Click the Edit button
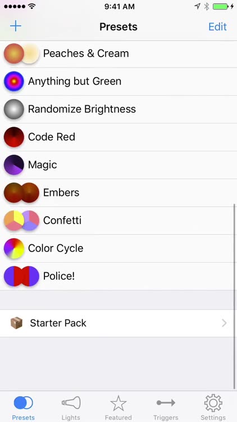Image resolution: width=237 pixels, height=422 pixels. 218,26
